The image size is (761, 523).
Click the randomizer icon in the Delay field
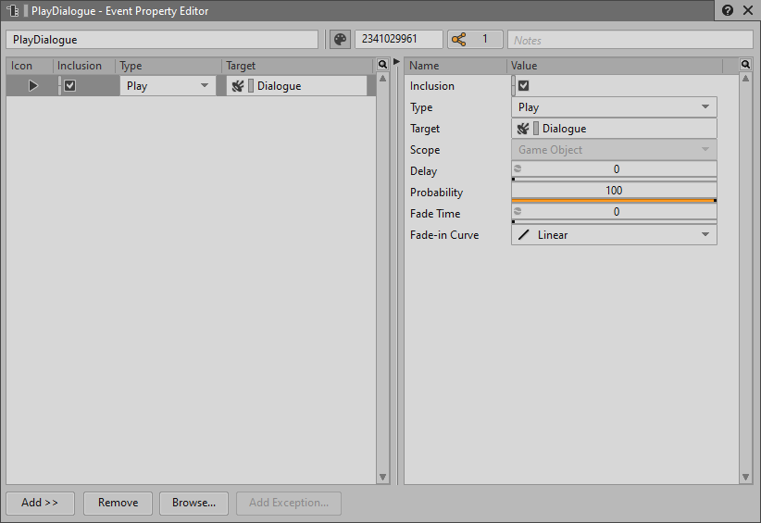pyautogui.click(x=518, y=169)
